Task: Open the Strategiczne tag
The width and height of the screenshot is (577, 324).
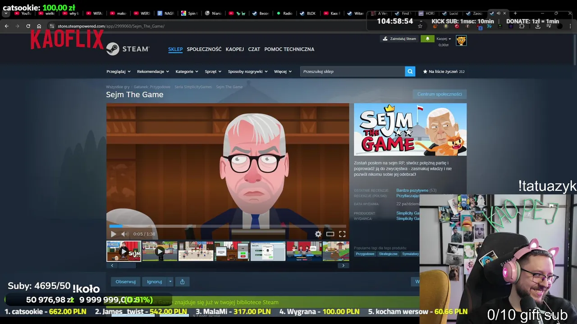Action: pyautogui.click(x=388, y=254)
